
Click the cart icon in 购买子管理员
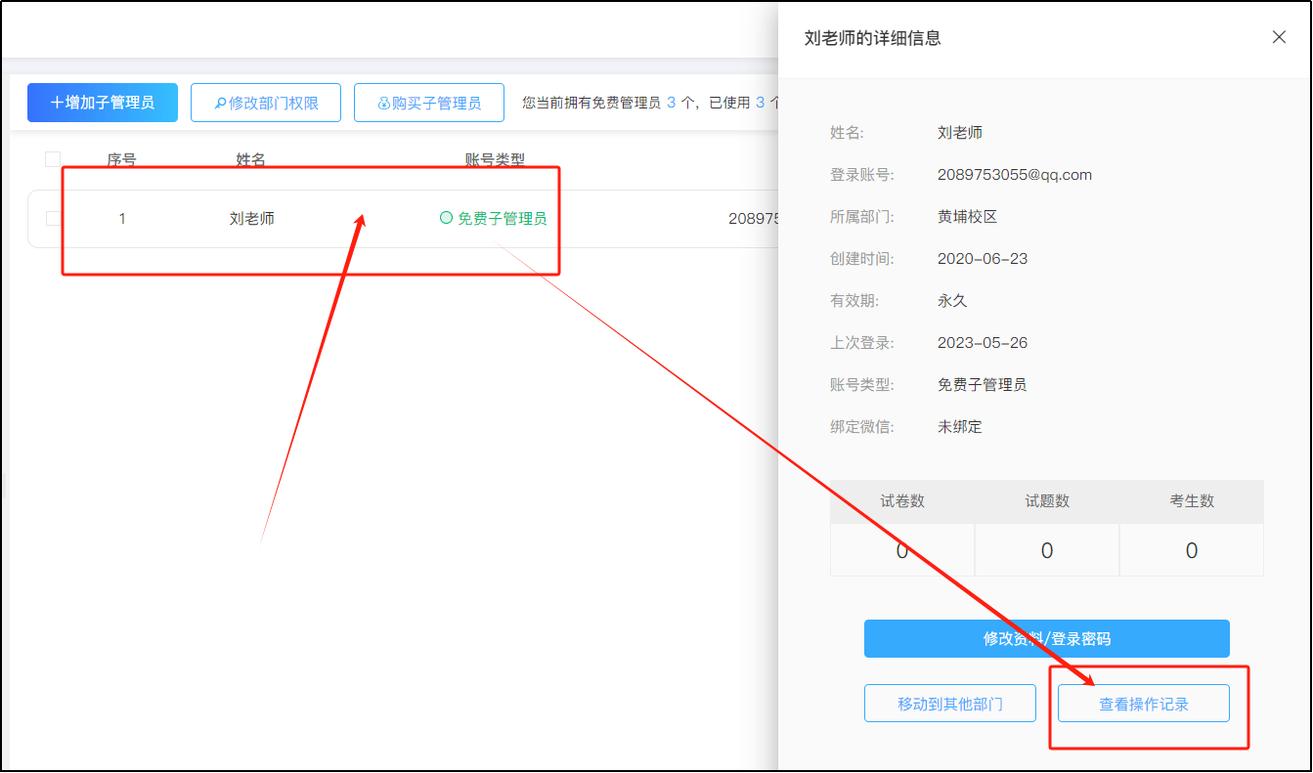point(382,102)
